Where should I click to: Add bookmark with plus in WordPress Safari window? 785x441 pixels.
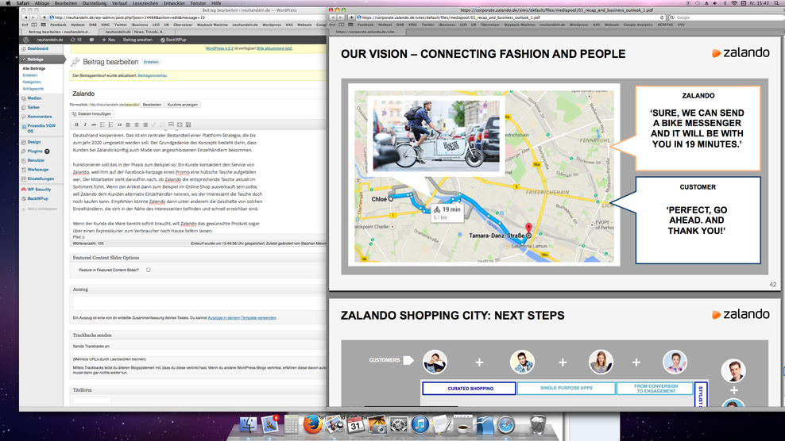pos(44,17)
